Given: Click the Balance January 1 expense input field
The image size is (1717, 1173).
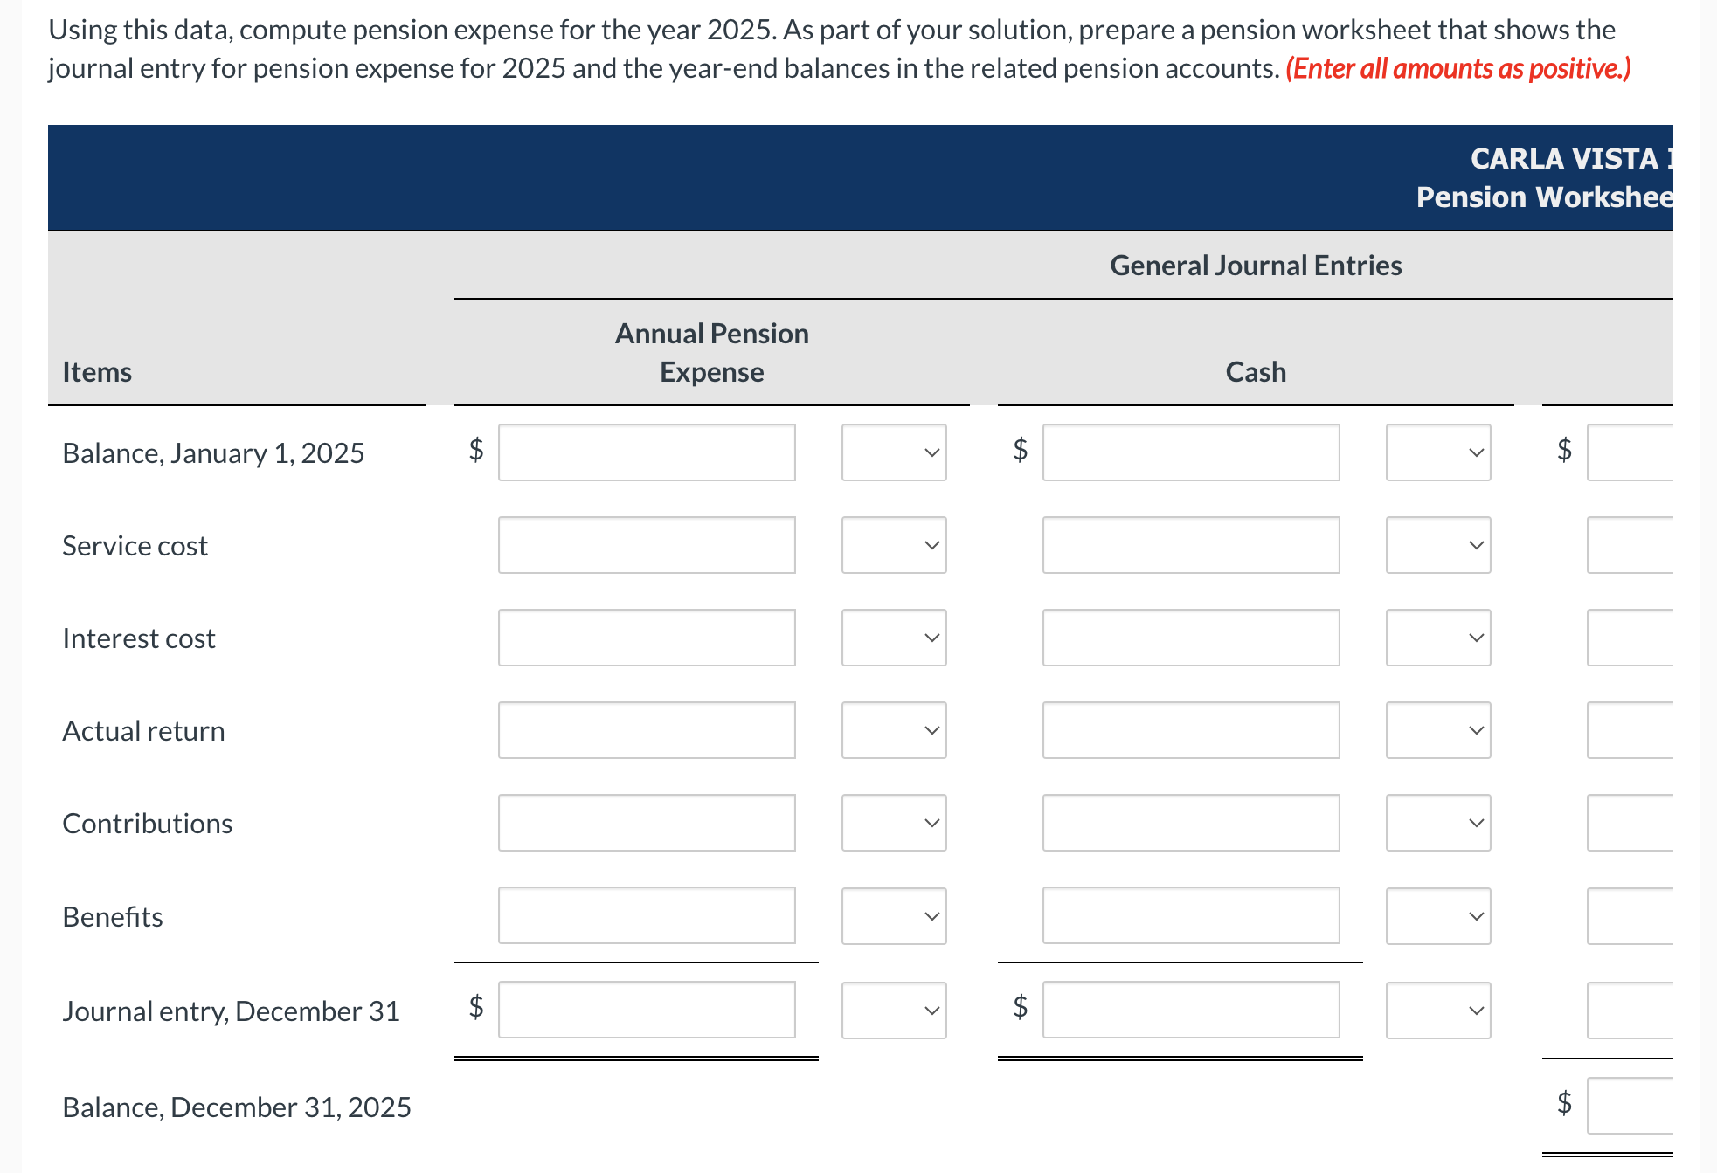Looking at the screenshot, I should [647, 452].
